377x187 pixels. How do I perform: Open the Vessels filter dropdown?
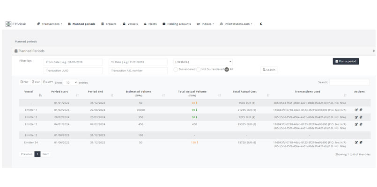pyautogui.click(x=203, y=62)
